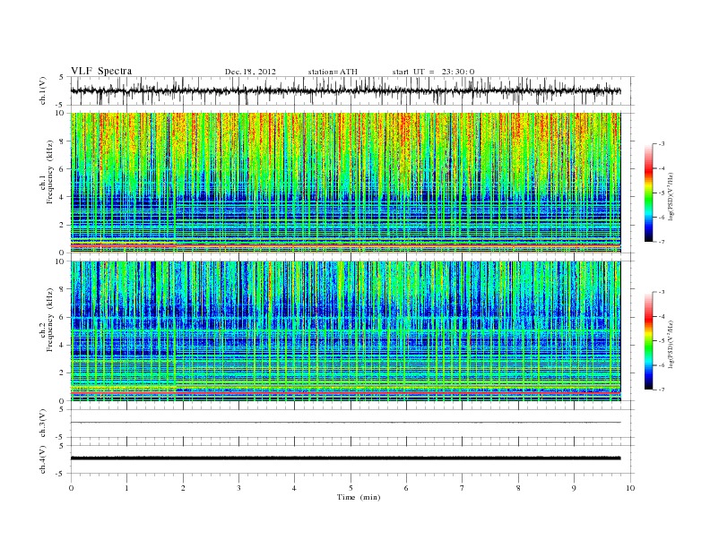
Task: Click the ch.1 colorbar label "log(PSD)(V²/Hz)"
Action: (x=671, y=196)
